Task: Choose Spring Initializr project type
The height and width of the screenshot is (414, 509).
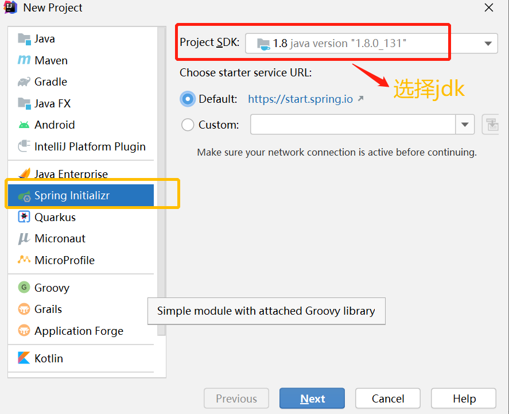Action: 81,195
